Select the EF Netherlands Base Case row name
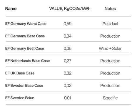 [28, 61]
